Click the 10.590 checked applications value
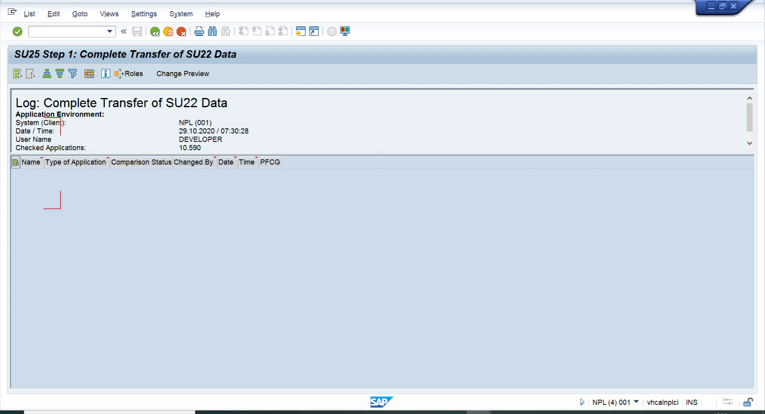The width and height of the screenshot is (765, 414). point(190,148)
